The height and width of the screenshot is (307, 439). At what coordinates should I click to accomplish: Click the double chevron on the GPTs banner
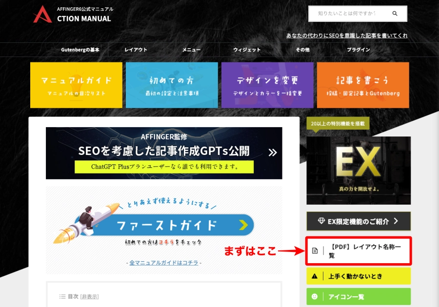point(272,153)
